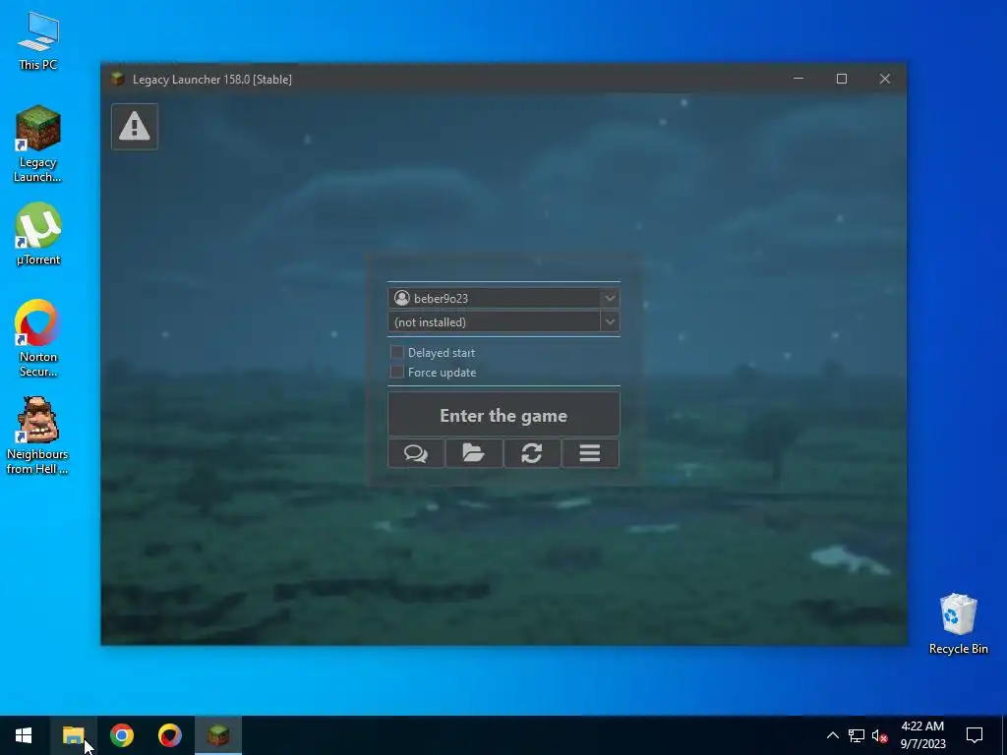Image resolution: width=1007 pixels, height=755 pixels.
Task: Open the muted volume tray icon
Action: pos(880,735)
